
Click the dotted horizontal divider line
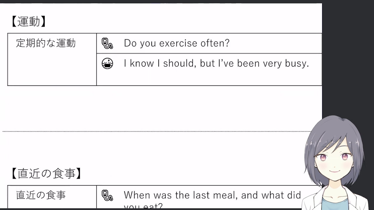[146, 132]
